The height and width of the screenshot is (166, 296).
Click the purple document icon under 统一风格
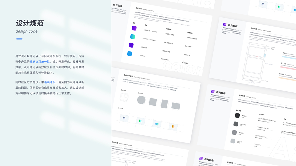[x=124, y=118]
